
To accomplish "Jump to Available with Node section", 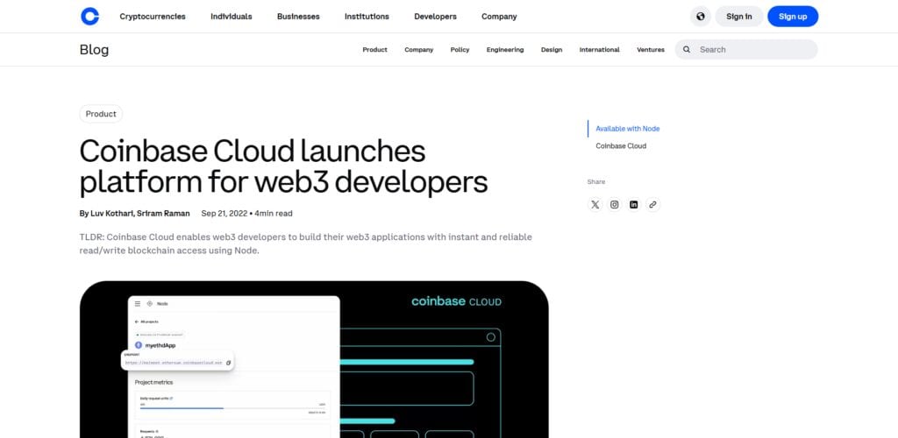I will point(628,129).
